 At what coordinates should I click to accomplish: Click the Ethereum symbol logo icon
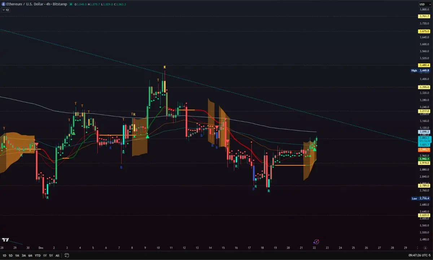point(3,4)
